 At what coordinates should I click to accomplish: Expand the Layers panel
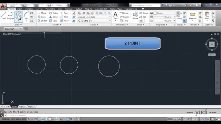[94, 24]
